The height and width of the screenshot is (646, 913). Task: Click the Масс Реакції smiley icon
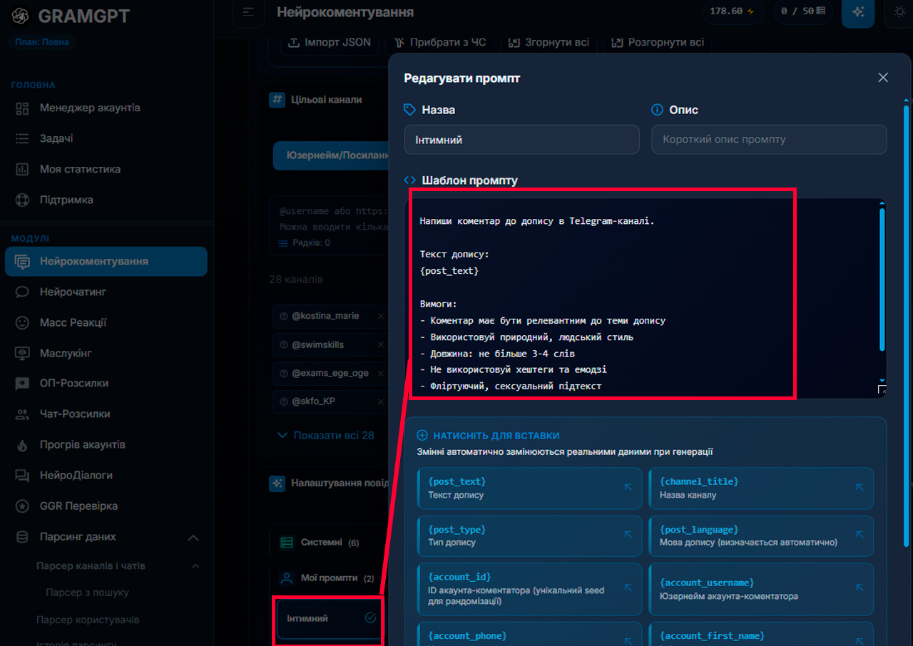[22, 322]
